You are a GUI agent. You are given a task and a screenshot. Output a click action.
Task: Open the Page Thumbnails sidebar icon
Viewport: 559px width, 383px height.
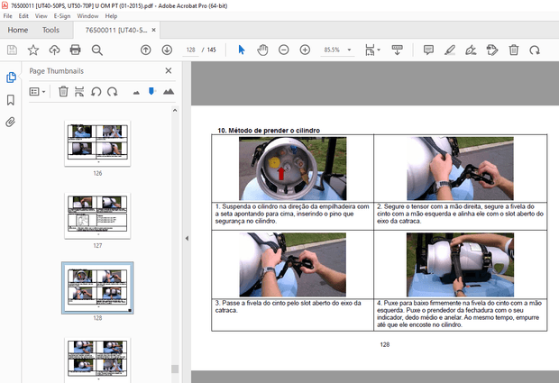11,78
